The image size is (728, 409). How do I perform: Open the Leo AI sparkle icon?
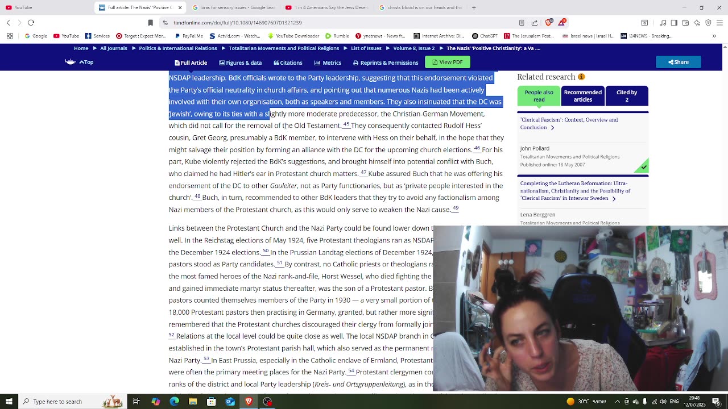697,23
